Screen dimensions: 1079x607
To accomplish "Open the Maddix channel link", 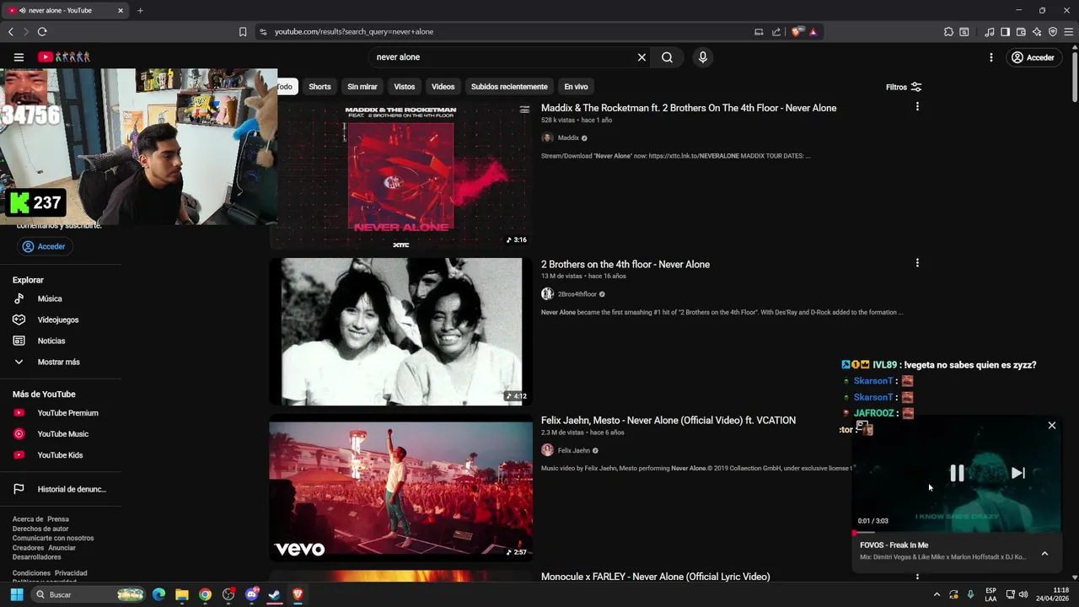I will 568,137.
